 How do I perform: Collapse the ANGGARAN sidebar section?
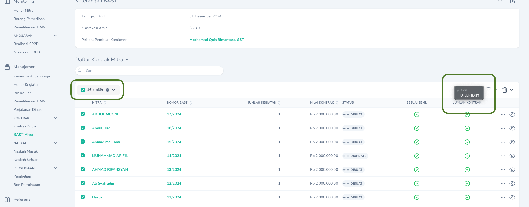pyautogui.click(x=55, y=36)
